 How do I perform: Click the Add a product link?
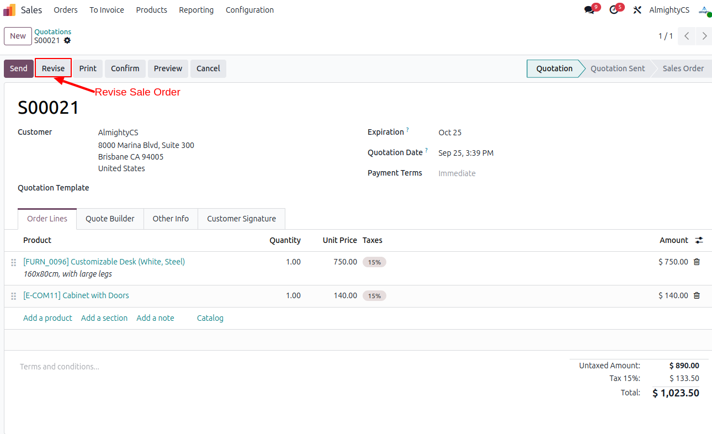click(x=47, y=318)
